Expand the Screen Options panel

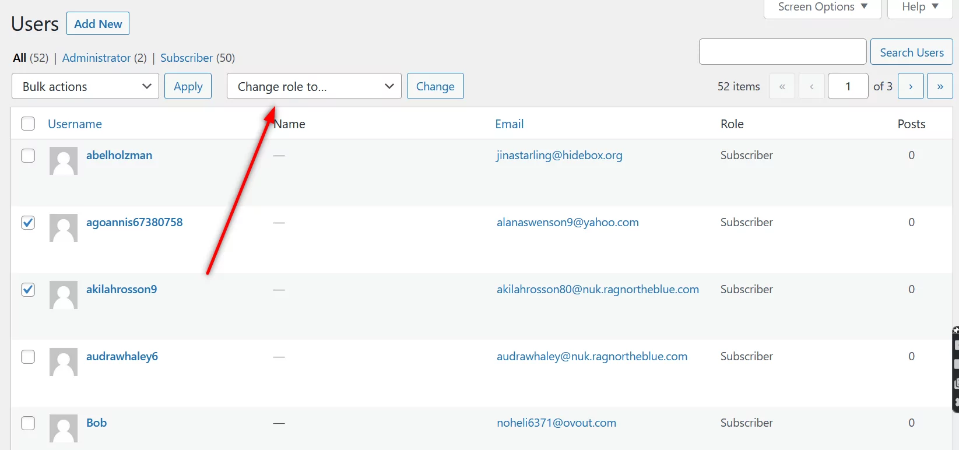[823, 7]
